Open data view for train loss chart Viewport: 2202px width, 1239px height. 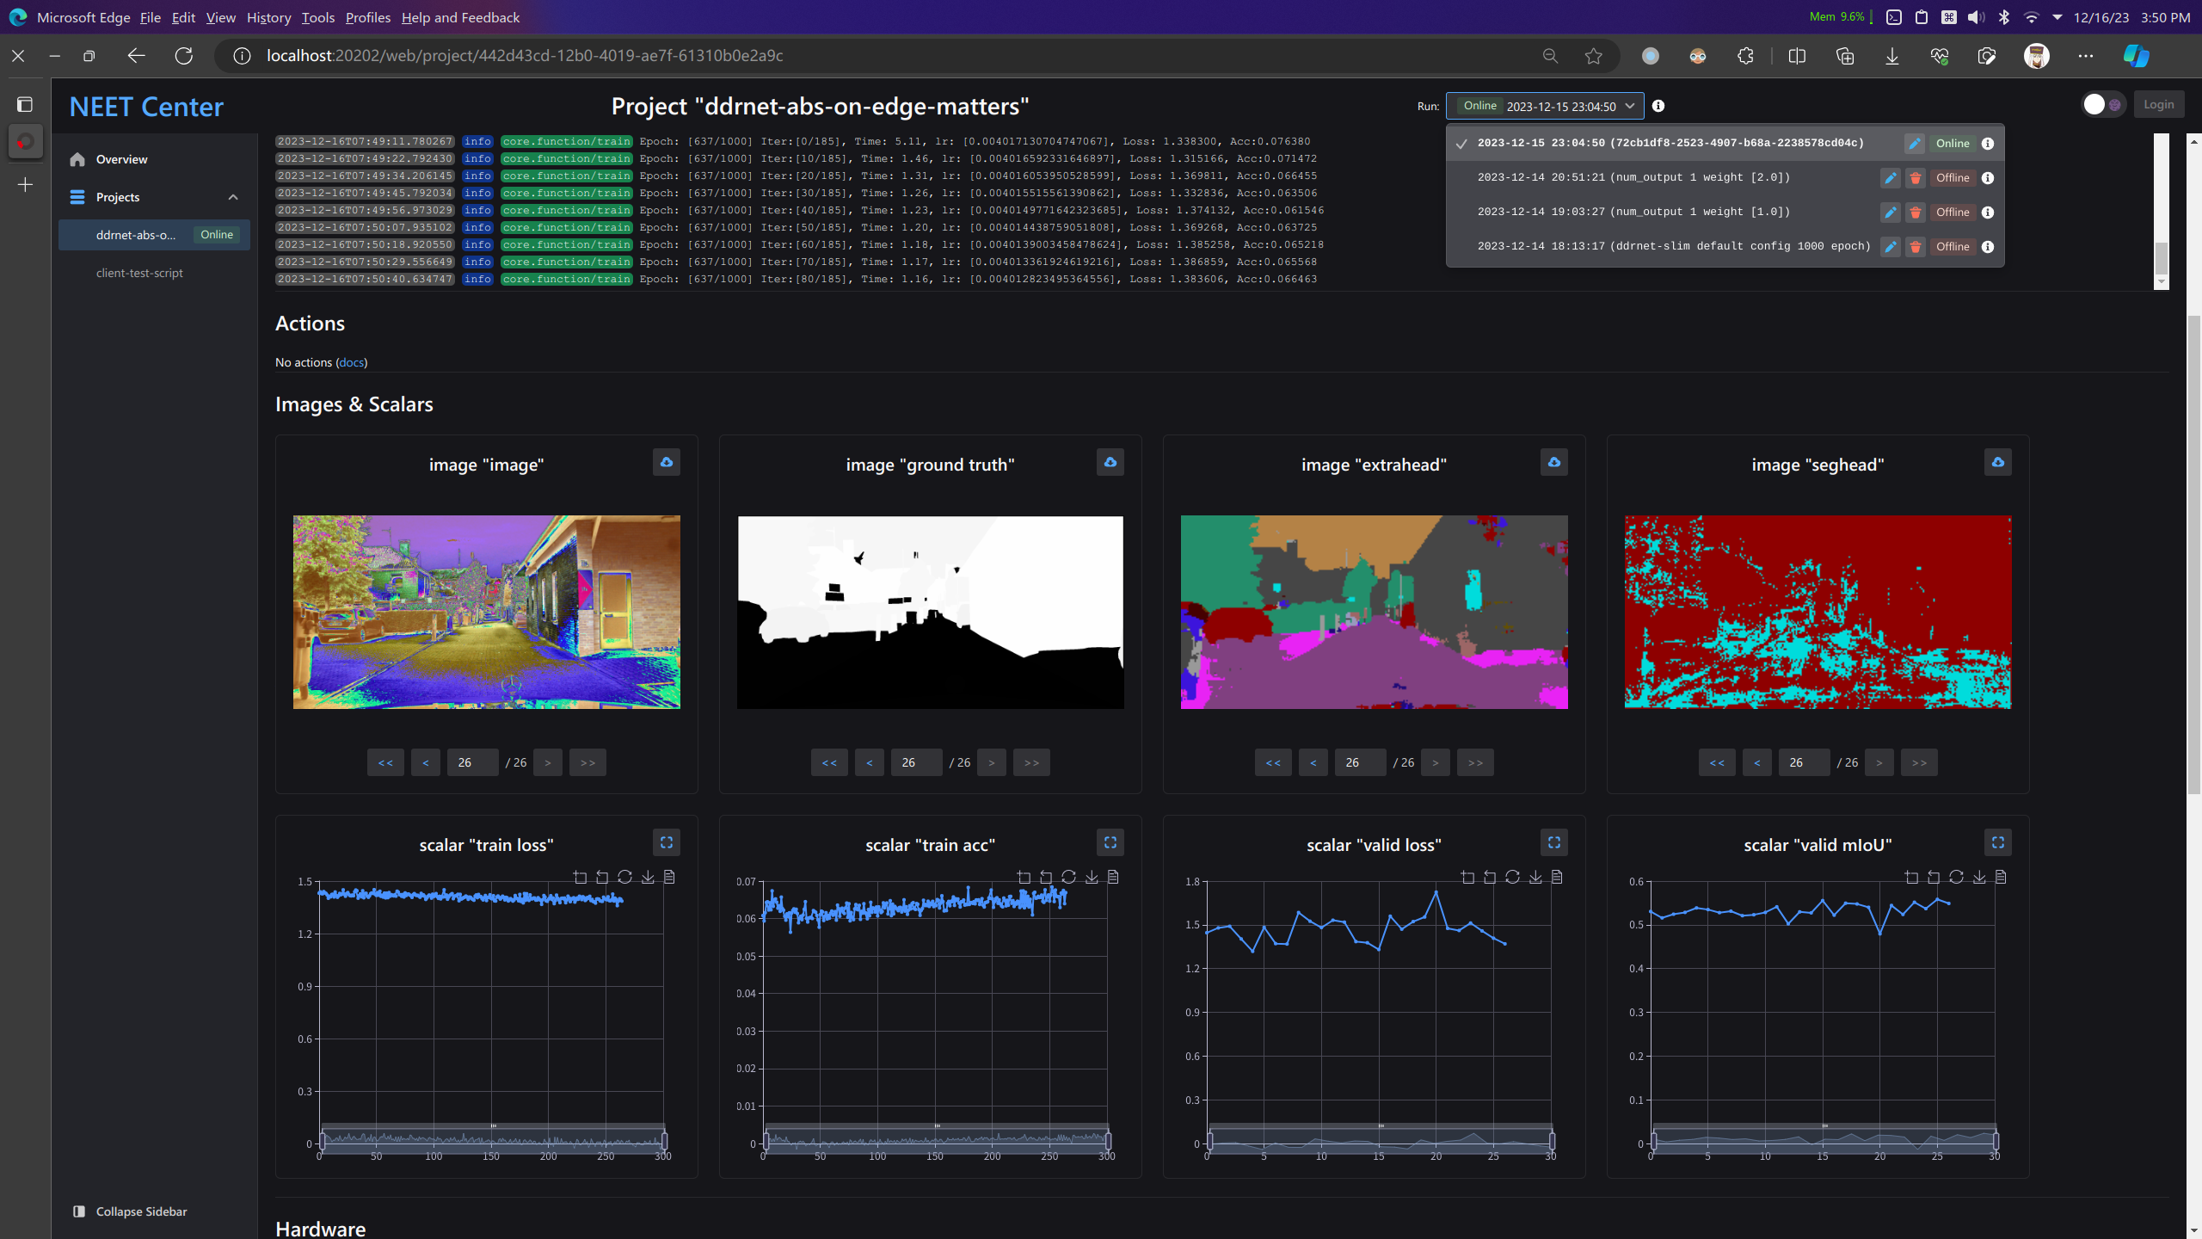(x=669, y=877)
